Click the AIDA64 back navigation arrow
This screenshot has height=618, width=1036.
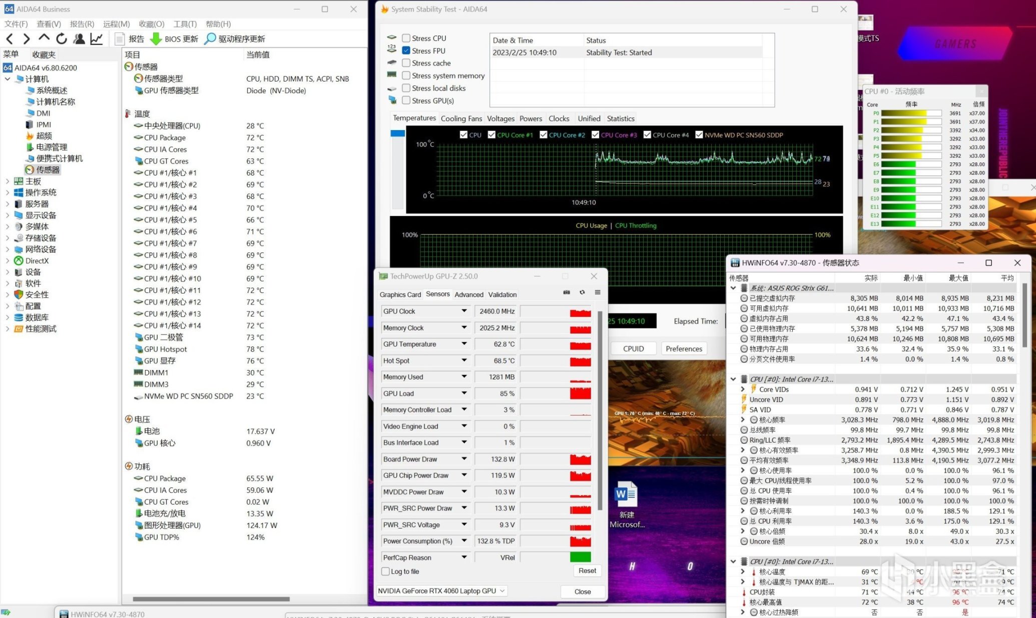[10, 38]
